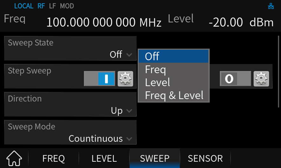281x168 pixels.
Task: Switch to the FREQ tab
Action: tap(53, 158)
